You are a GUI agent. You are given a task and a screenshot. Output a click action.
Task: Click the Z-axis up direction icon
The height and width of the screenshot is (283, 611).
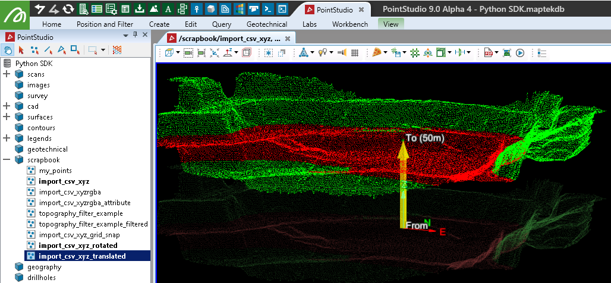coord(228,53)
